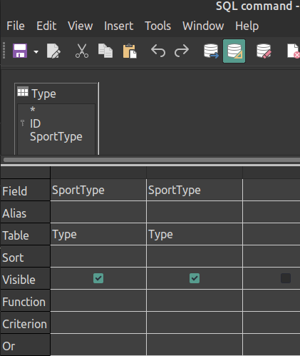Viewport: 300px width, 356px height.
Task: Click the first column header above SportType
Action: [98, 173]
